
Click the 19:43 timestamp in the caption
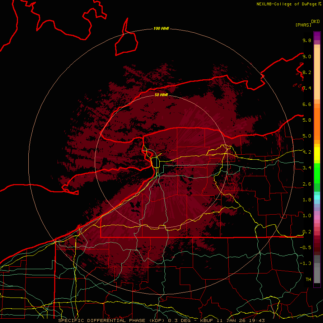(257, 320)
